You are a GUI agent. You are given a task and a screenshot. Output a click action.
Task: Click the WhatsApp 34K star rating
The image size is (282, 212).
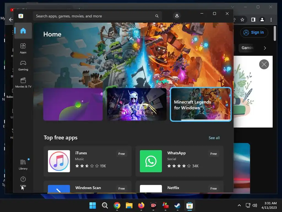click(x=183, y=166)
